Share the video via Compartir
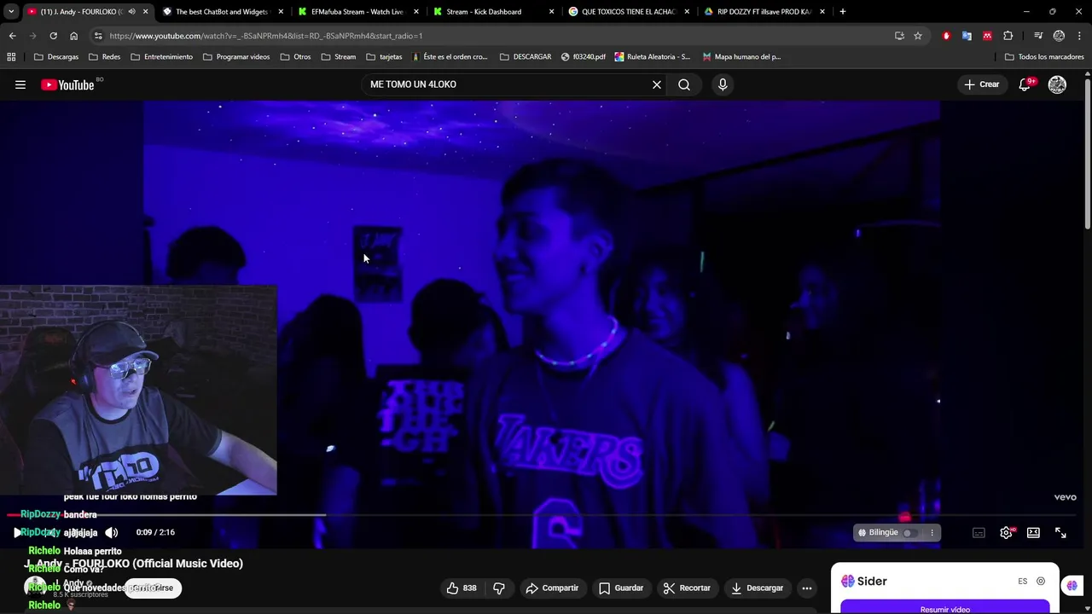 coord(552,588)
